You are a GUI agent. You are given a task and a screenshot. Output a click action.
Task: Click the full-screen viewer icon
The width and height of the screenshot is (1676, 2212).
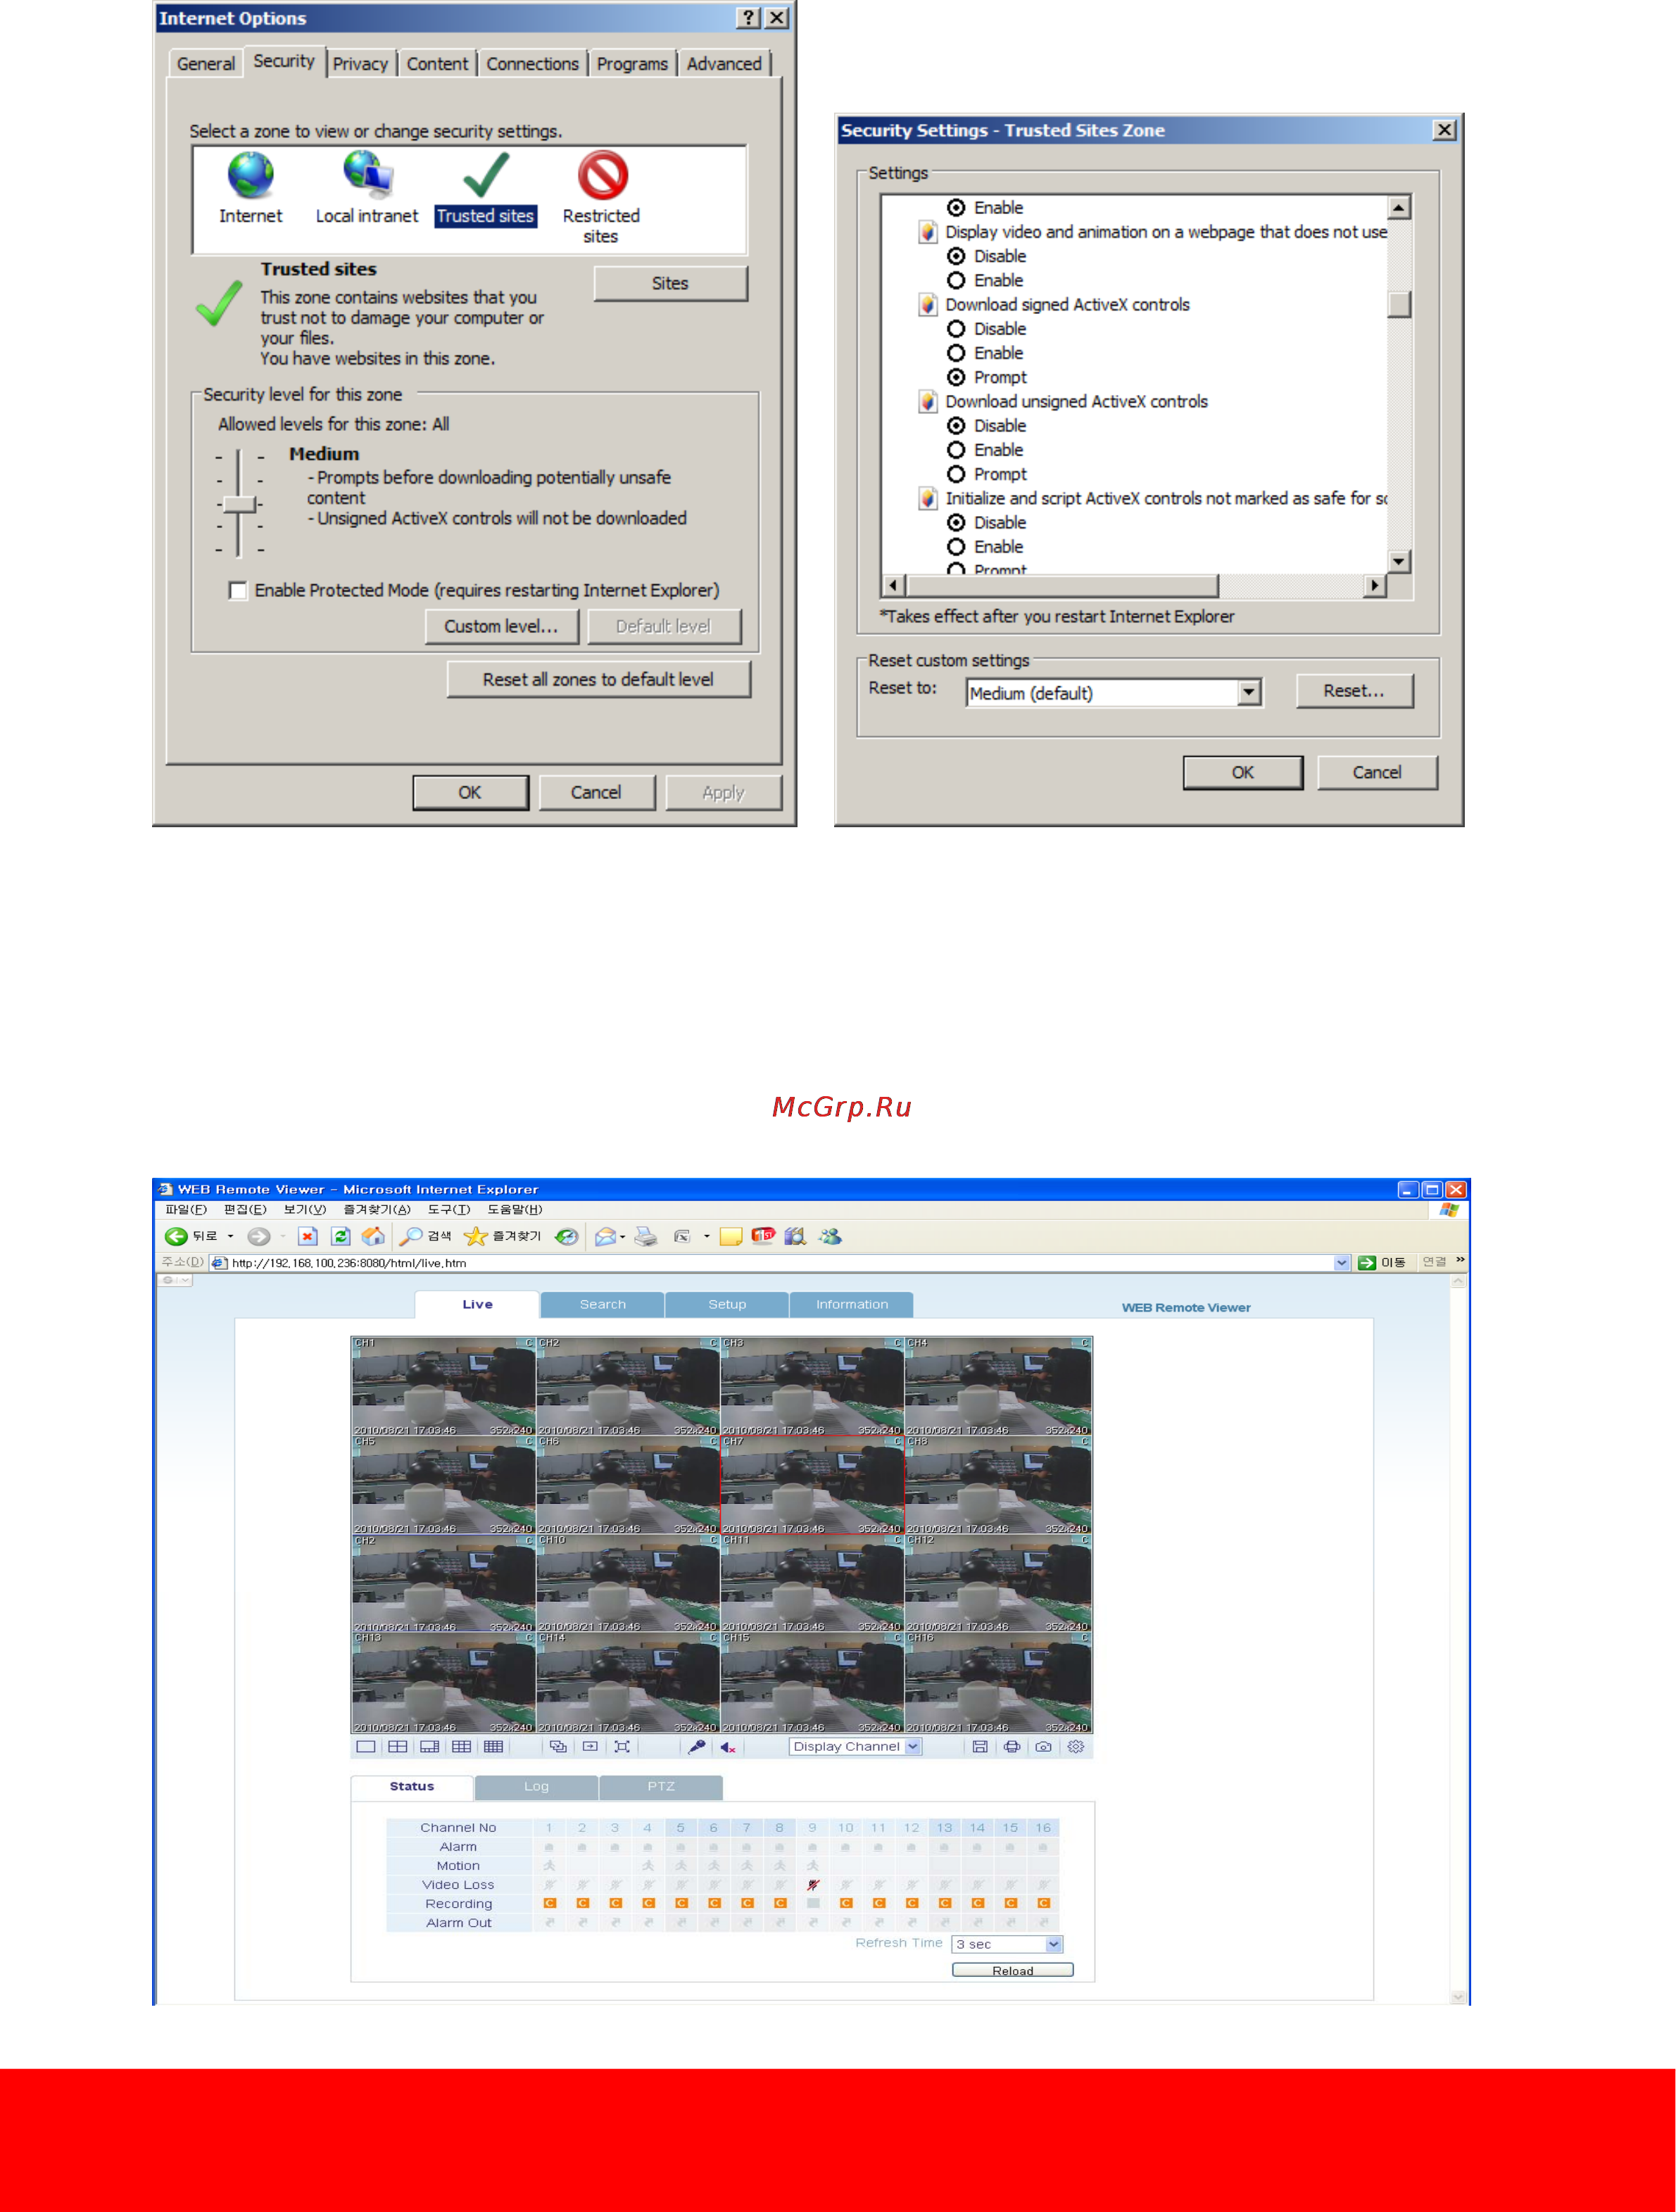point(622,1747)
